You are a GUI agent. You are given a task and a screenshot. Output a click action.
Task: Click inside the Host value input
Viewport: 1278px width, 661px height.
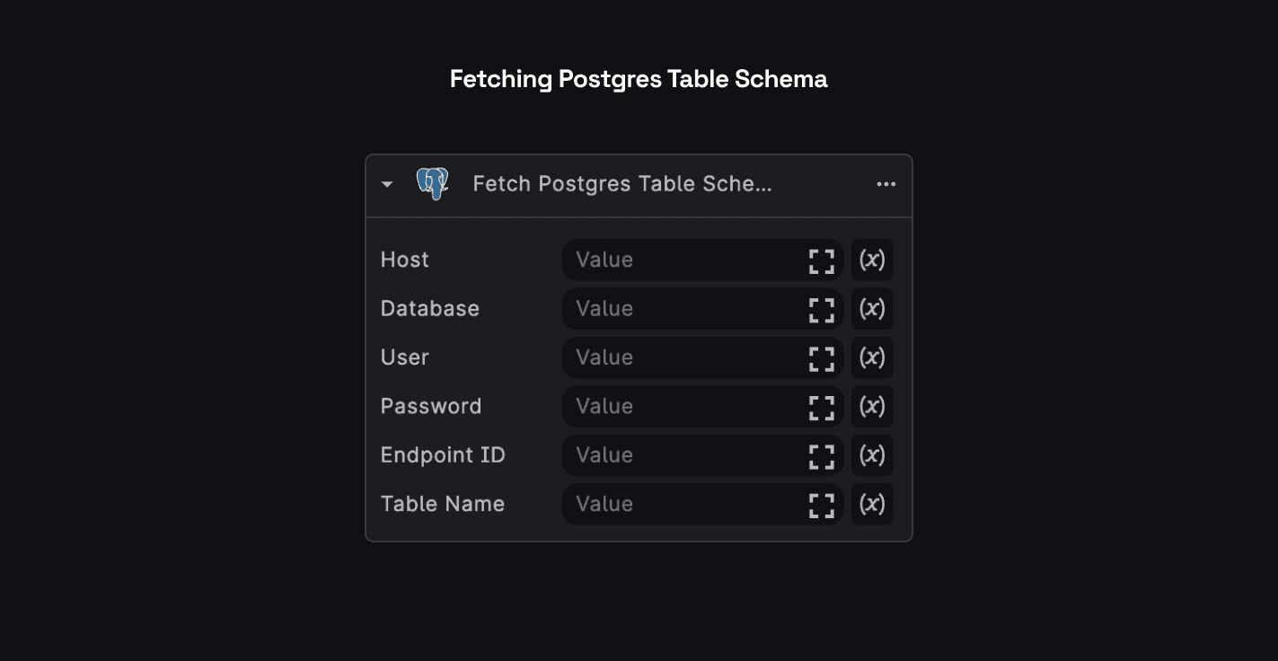pyautogui.click(x=674, y=260)
